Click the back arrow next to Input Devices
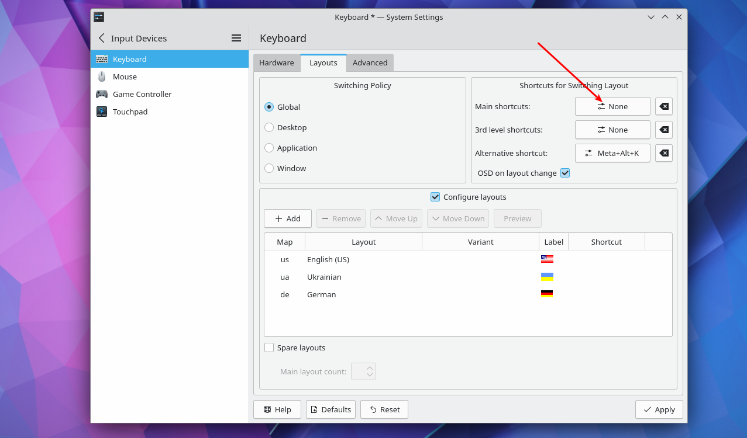This screenshot has height=438, width=747. click(101, 38)
